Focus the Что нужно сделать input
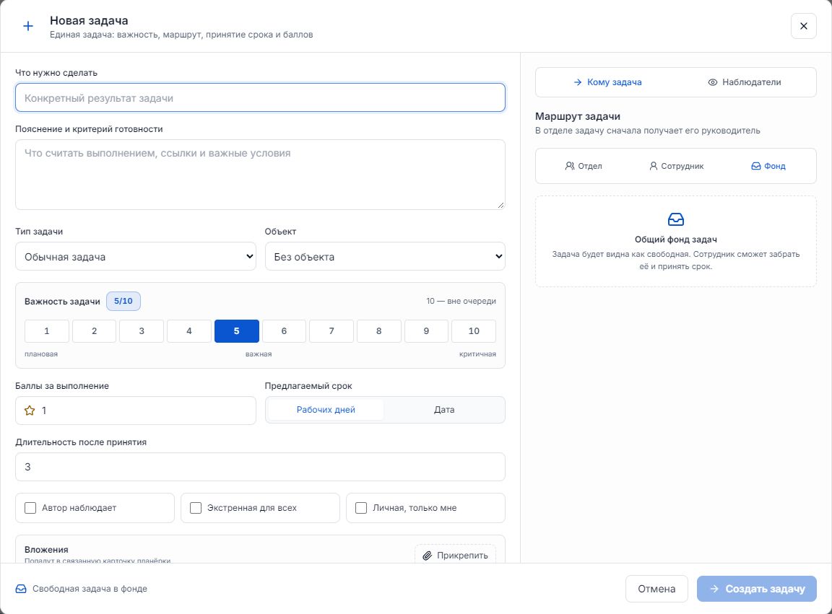Viewport: 832px width, 614px height. pos(260,97)
